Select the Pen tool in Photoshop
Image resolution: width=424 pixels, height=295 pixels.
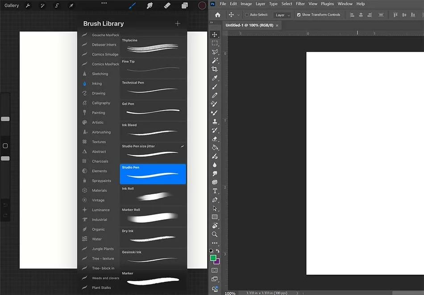pyautogui.click(x=215, y=200)
